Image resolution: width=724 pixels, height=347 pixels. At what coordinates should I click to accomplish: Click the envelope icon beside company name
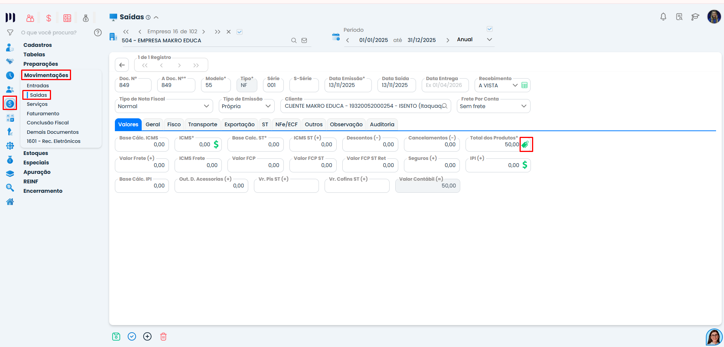(304, 40)
